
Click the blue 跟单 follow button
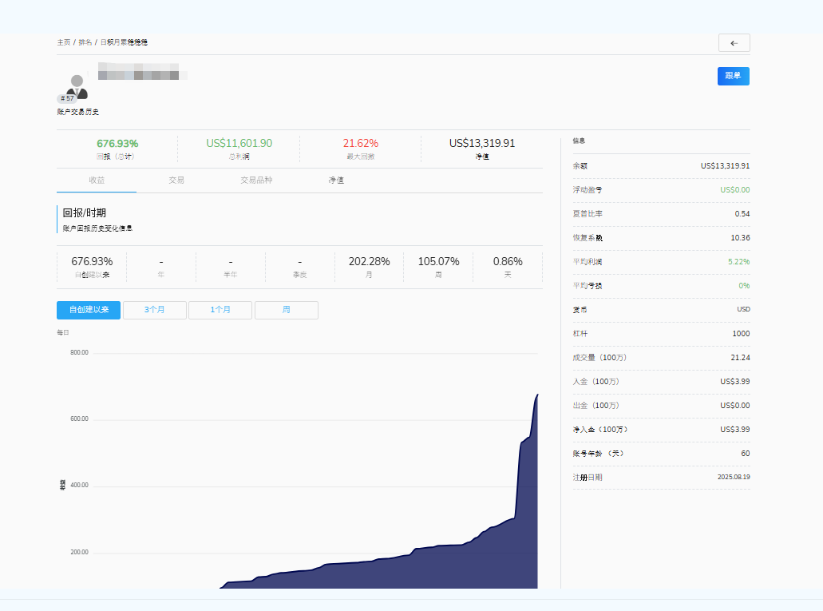734,76
